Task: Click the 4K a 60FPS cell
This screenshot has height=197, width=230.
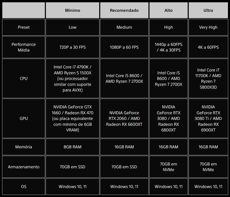Action: [x=208, y=47]
